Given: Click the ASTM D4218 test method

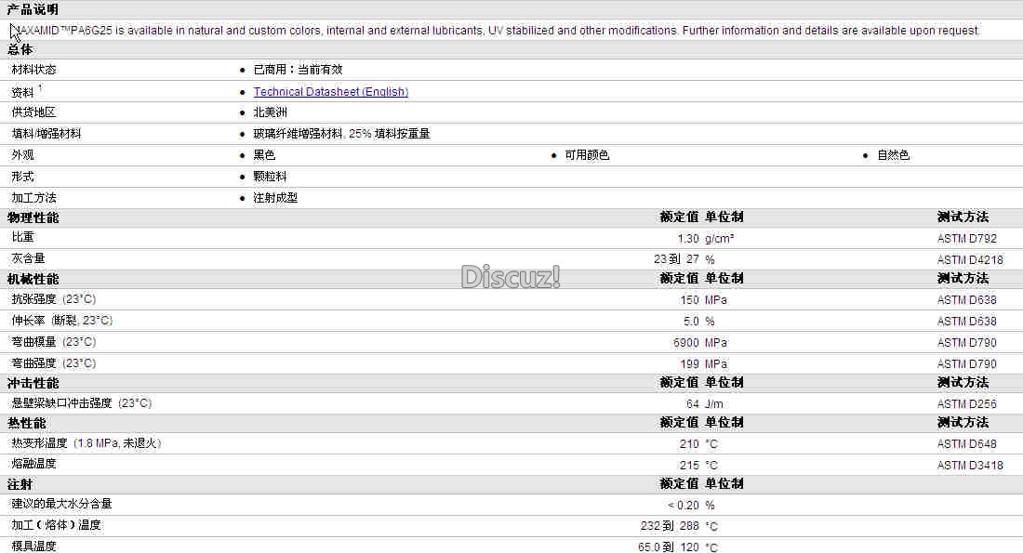Looking at the screenshot, I should [970, 260].
